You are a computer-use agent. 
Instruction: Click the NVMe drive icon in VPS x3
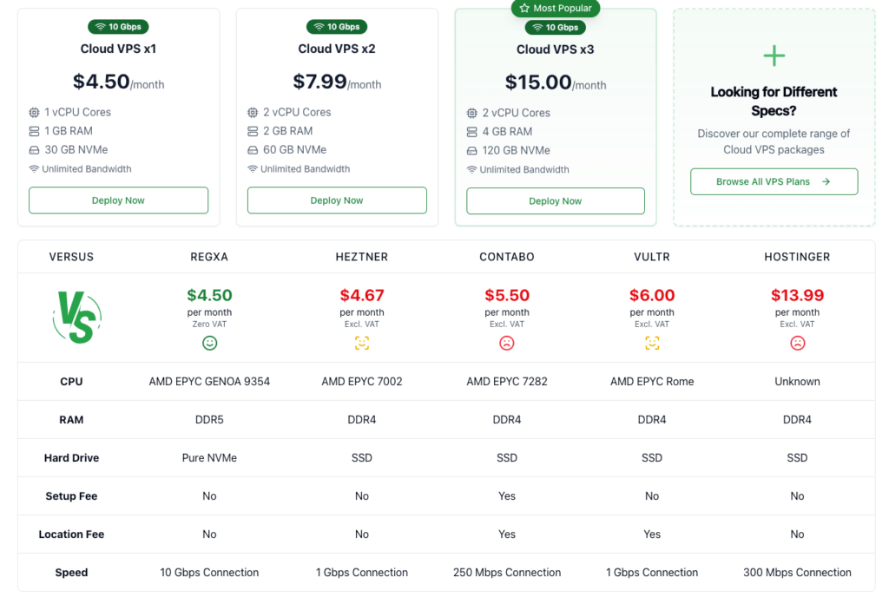[x=471, y=151]
